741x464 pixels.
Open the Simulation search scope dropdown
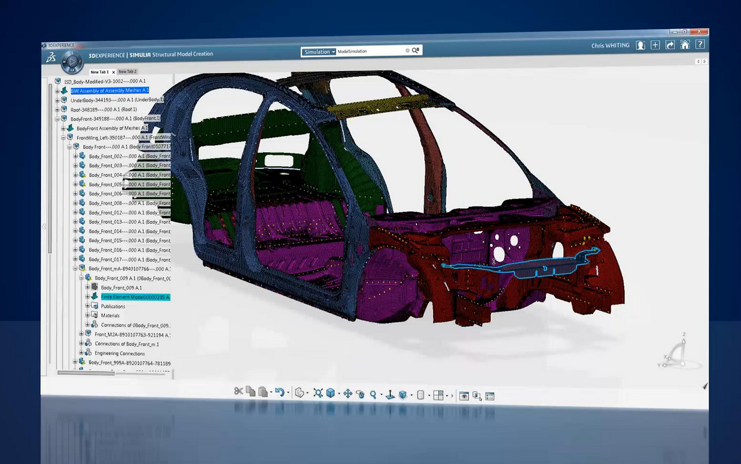(318, 52)
